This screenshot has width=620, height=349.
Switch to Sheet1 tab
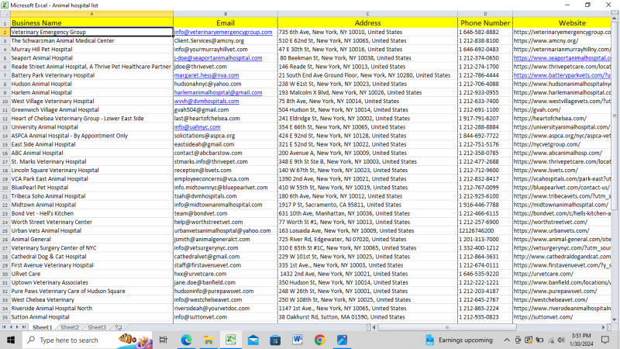click(43, 327)
